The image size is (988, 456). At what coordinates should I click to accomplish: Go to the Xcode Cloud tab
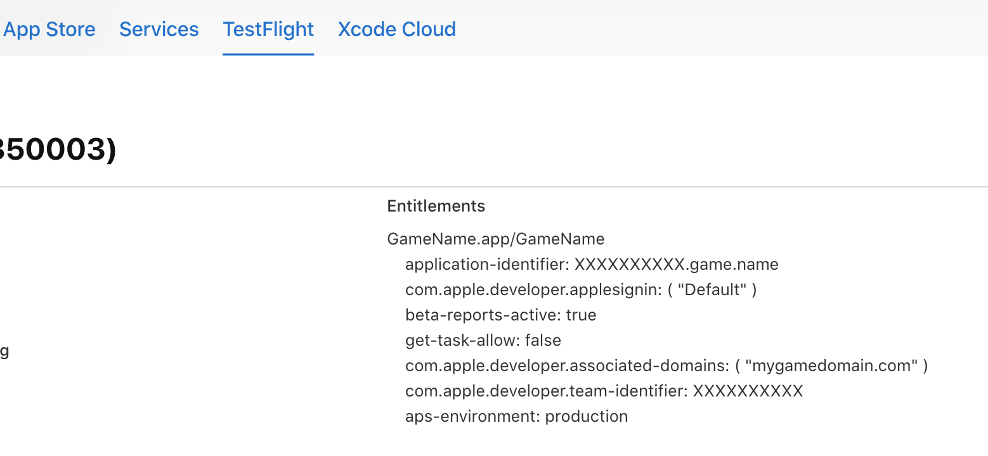coord(396,29)
